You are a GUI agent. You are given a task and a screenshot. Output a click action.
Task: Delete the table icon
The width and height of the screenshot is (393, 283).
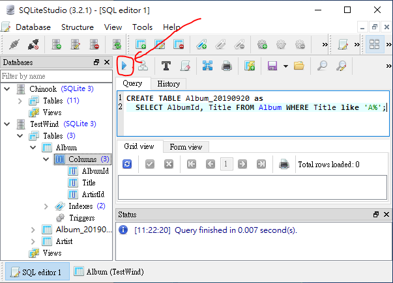pyautogui.click(x=179, y=45)
